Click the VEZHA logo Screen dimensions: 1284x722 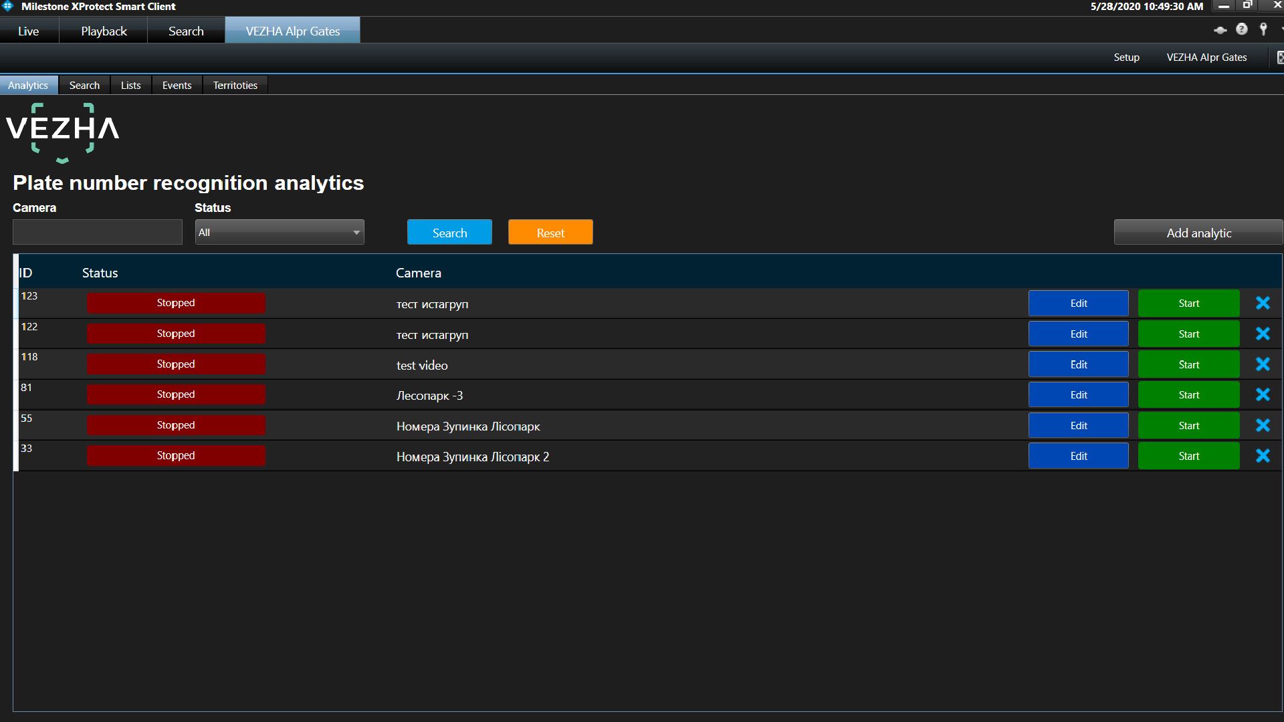tap(63, 132)
